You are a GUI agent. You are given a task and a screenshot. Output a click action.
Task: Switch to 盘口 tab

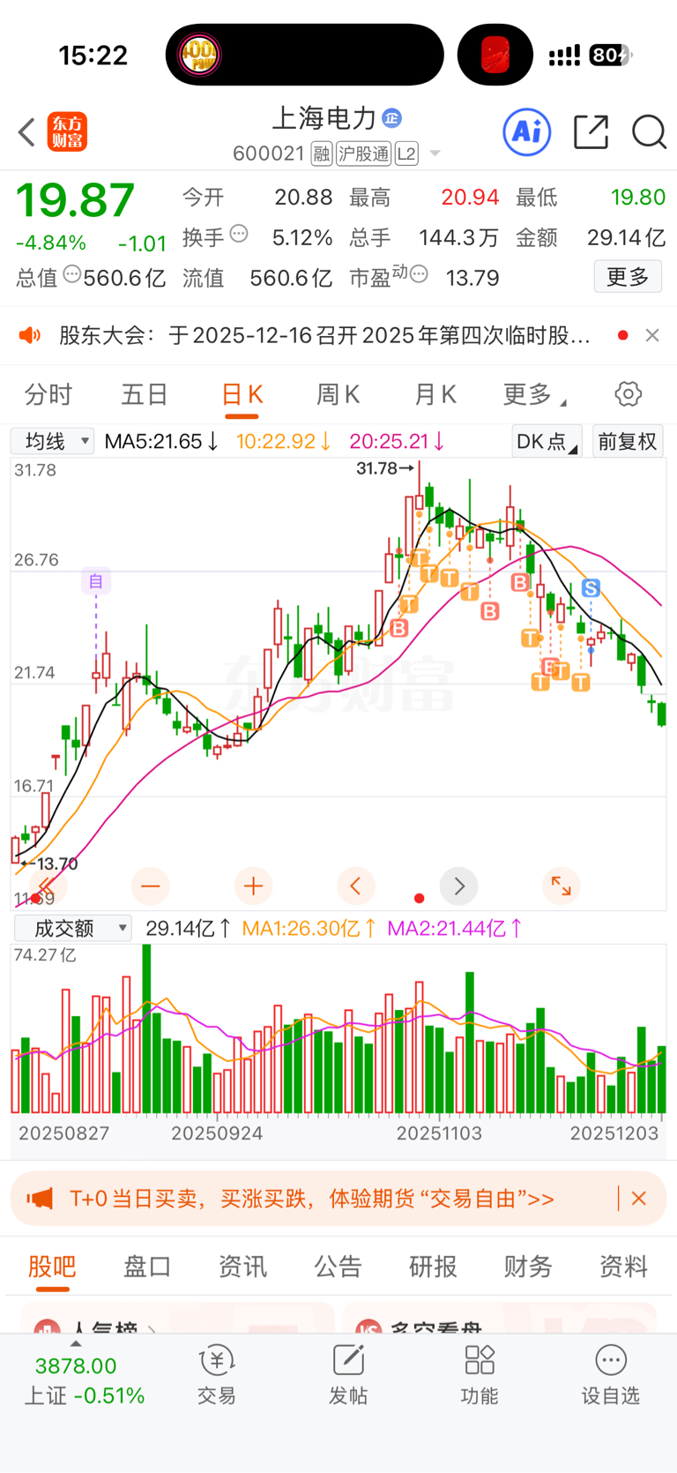coord(147,1267)
